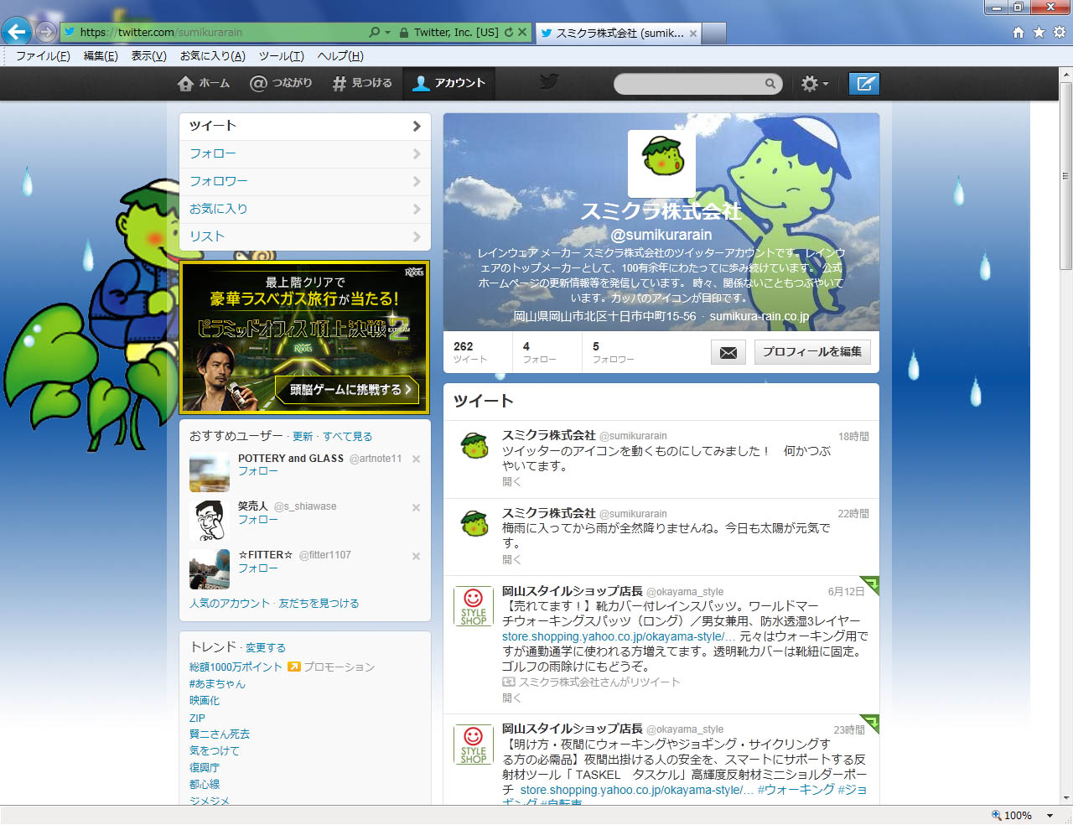Open the 100% zoom level dropdown arrow
Viewport: 1073px width, 825px height.
(x=1050, y=815)
